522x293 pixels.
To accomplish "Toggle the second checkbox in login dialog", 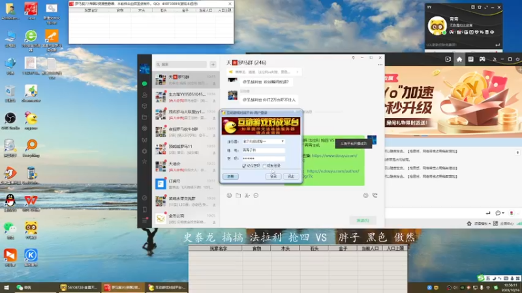I will click(x=265, y=166).
